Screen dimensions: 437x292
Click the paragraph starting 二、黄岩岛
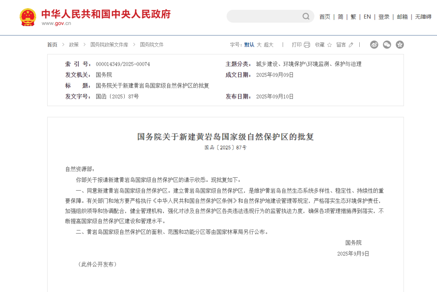coord(173,232)
